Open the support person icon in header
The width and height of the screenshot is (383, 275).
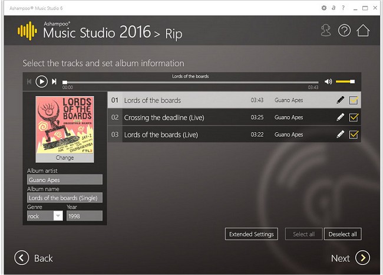coord(326,31)
